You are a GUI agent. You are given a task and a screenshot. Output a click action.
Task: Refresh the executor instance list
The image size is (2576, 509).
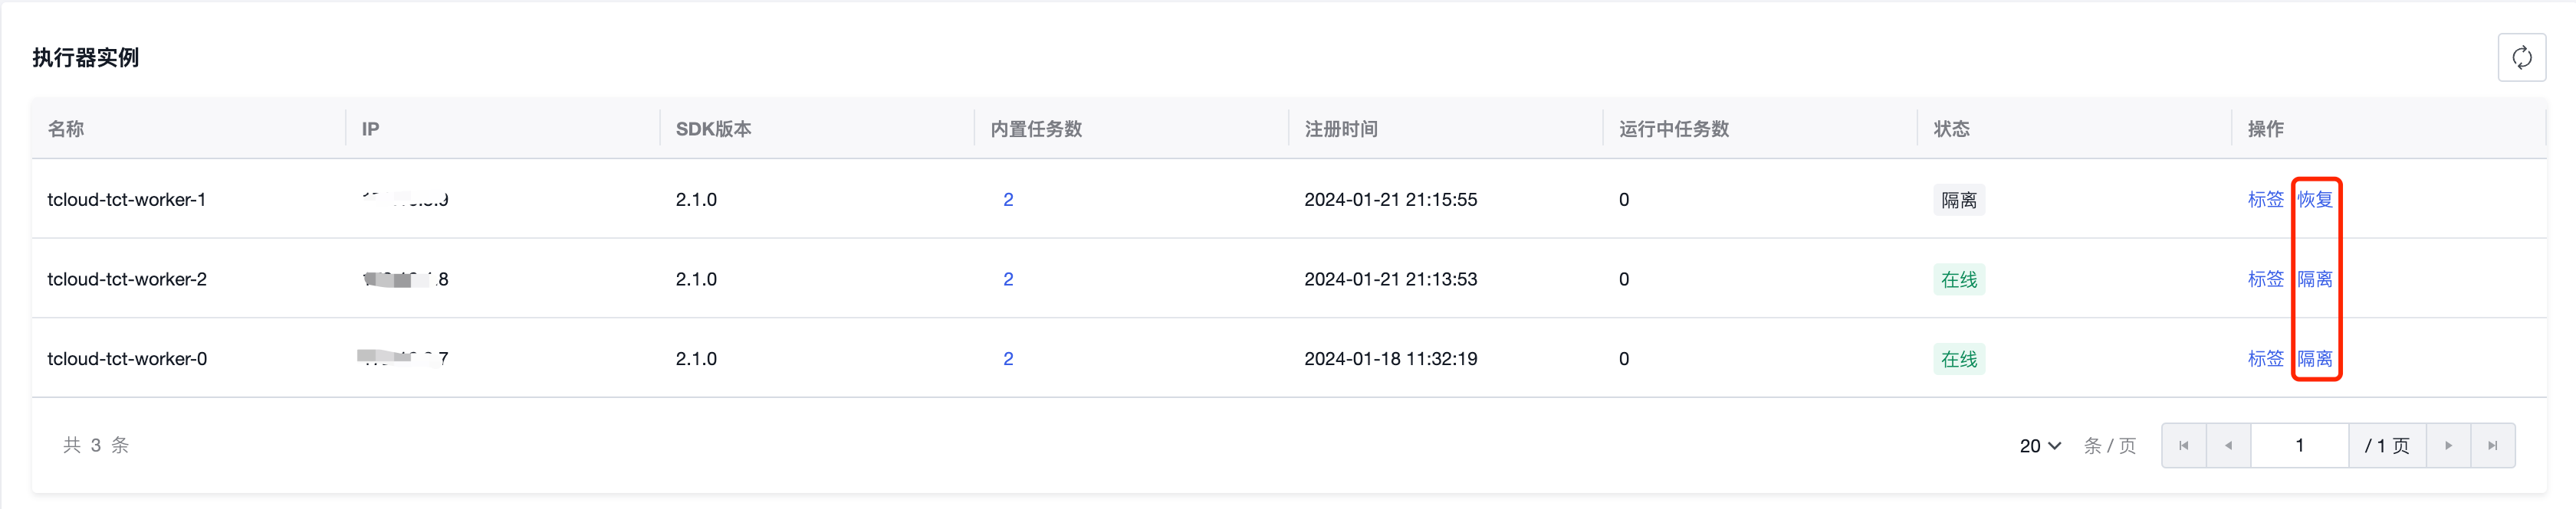tap(2521, 58)
